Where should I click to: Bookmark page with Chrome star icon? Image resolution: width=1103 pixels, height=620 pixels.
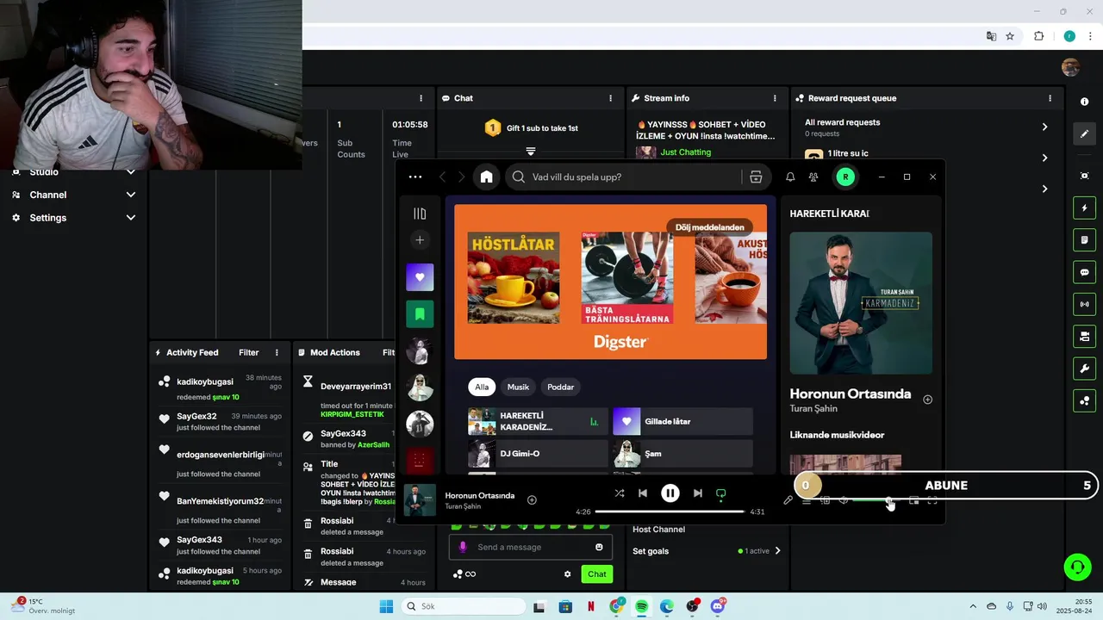tap(1010, 36)
